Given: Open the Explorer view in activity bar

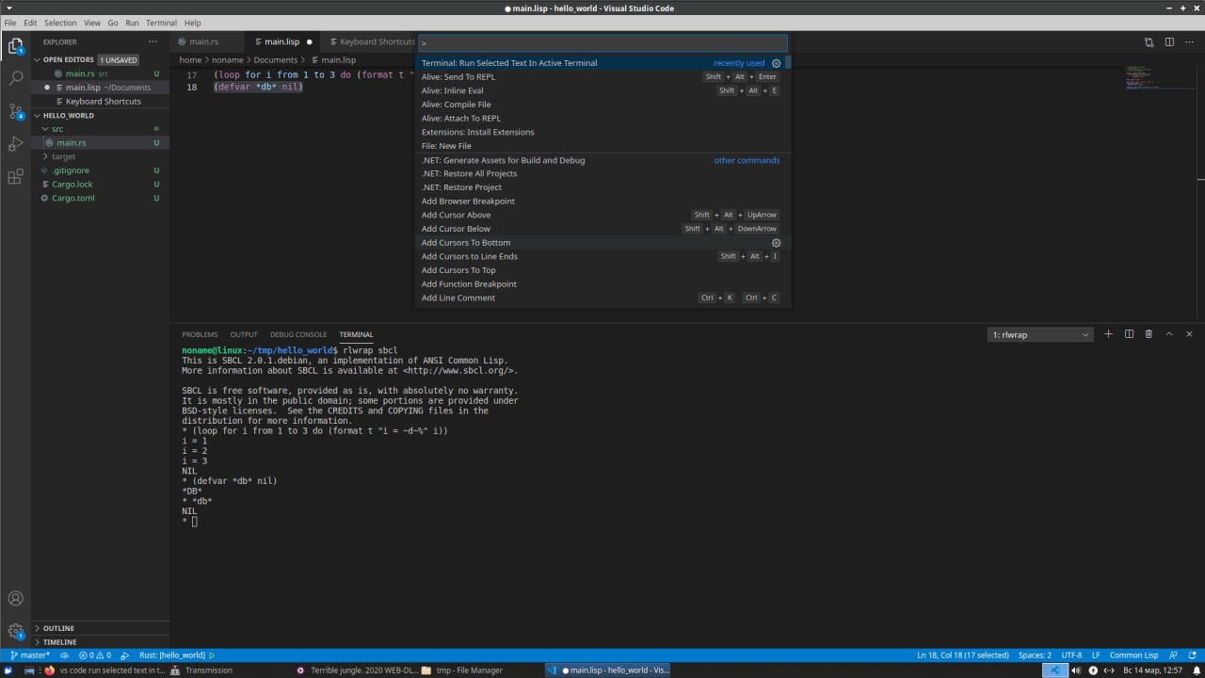Looking at the screenshot, I should (15, 45).
